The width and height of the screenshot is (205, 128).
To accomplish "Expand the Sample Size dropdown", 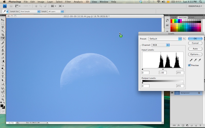I will 30,12.
